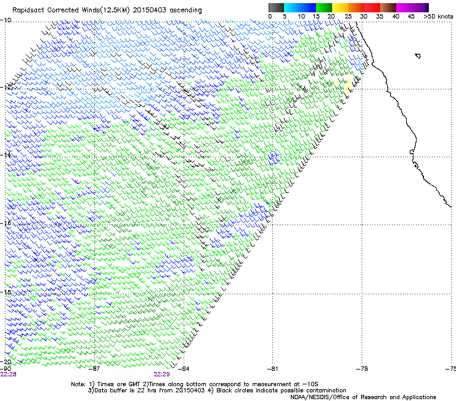
Task: Click the red 30-35 knots legend segment
Action: (x=372, y=7)
